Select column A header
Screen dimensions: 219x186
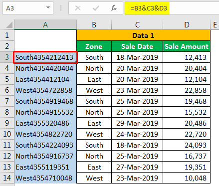[x=45, y=25]
